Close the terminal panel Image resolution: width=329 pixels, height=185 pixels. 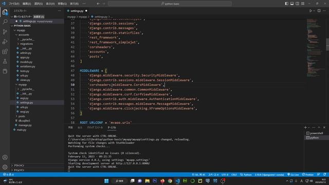click(x=324, y=127)
